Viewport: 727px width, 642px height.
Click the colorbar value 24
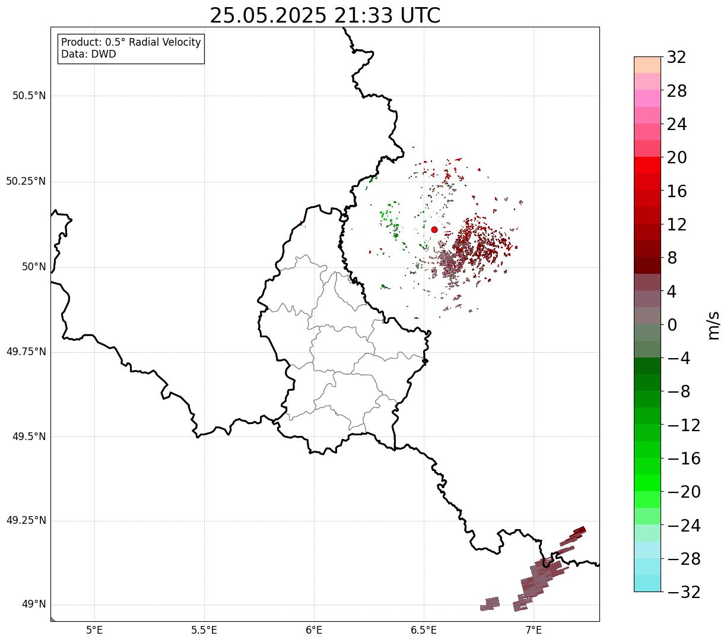677,125
